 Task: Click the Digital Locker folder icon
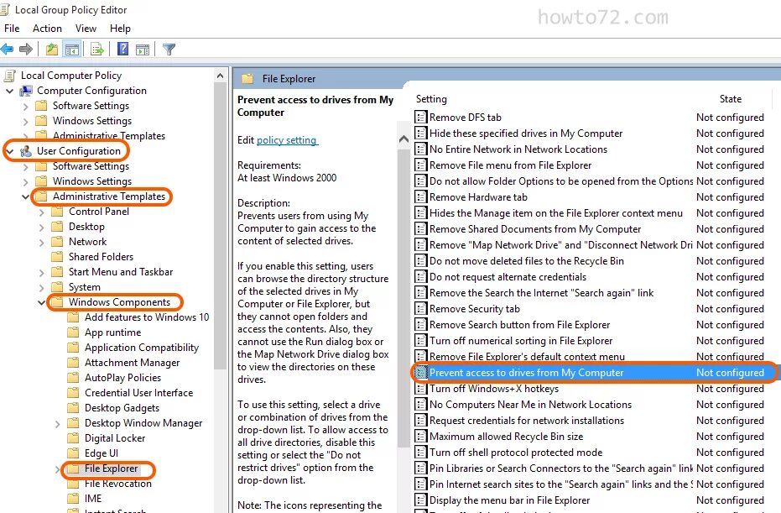pos(74,438)
